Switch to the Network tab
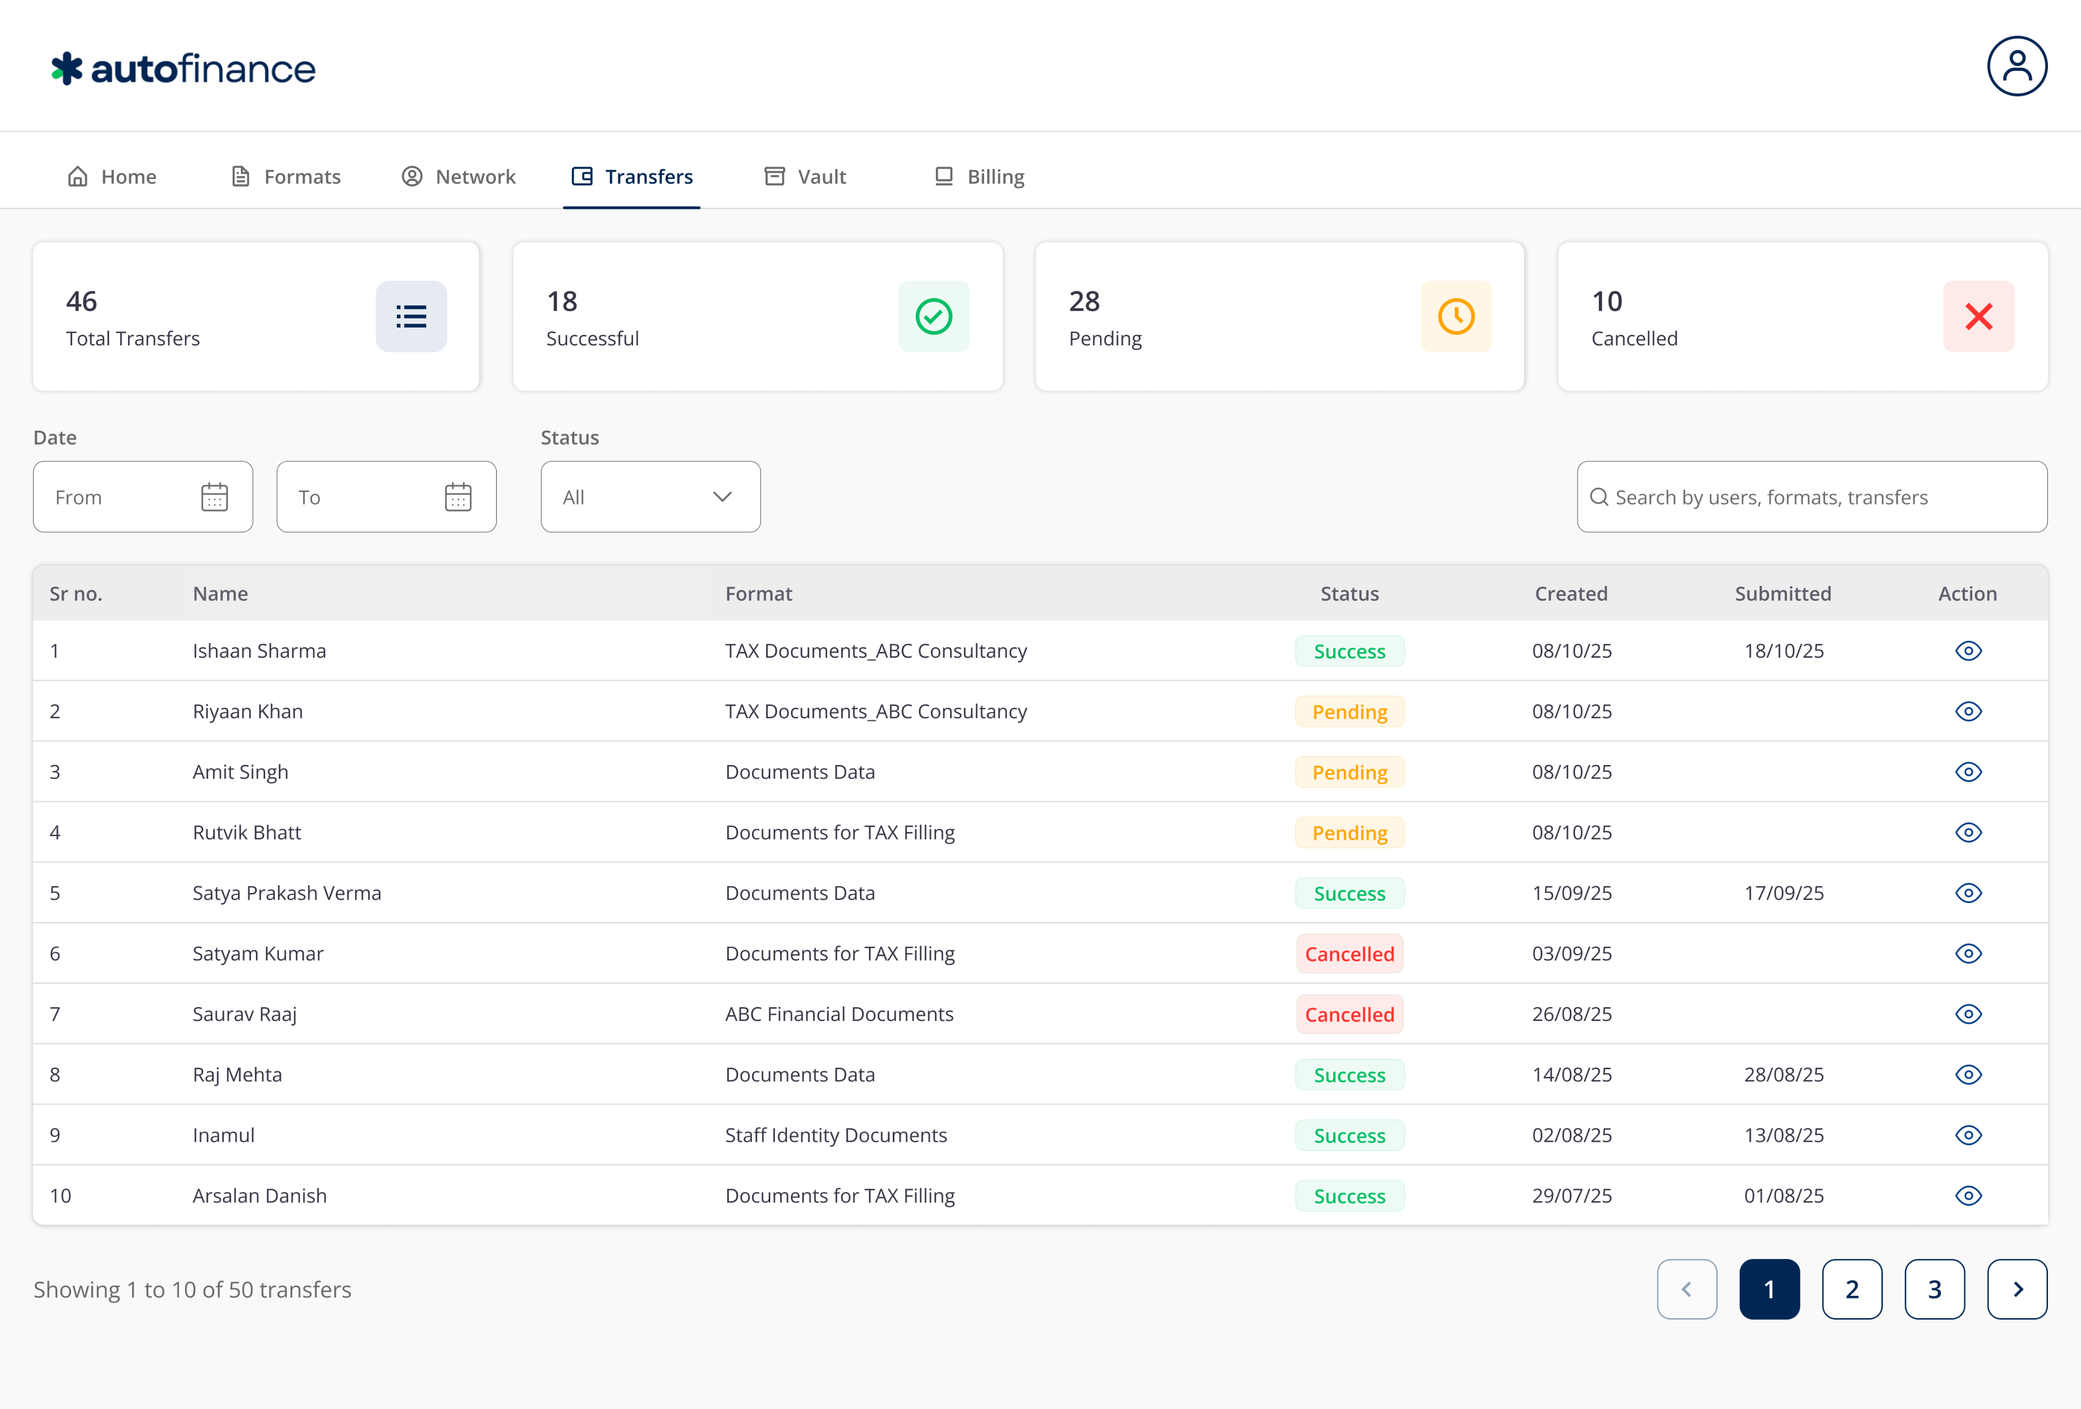 point(458,176)
